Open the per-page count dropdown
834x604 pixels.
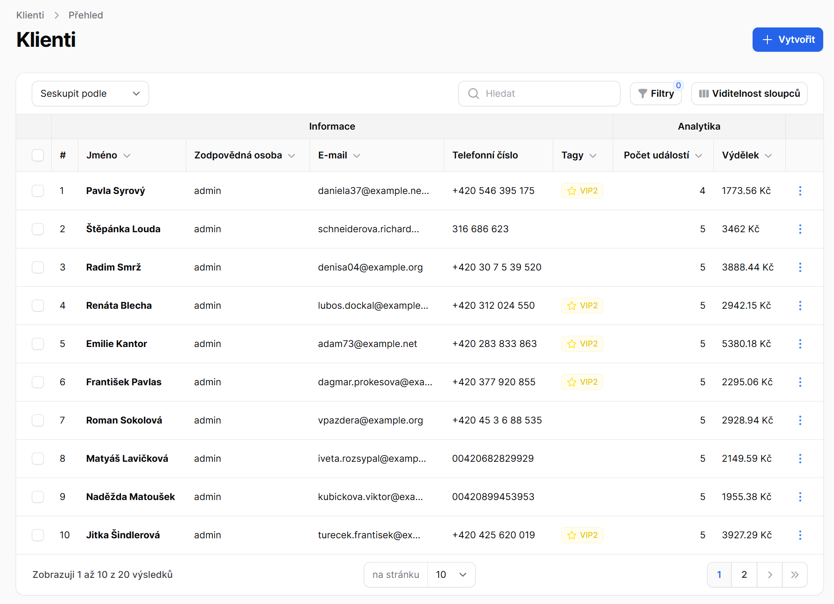coord(451,575)
